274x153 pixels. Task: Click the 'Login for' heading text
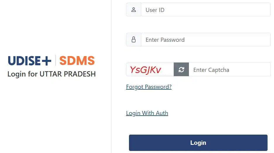point(22,74)
